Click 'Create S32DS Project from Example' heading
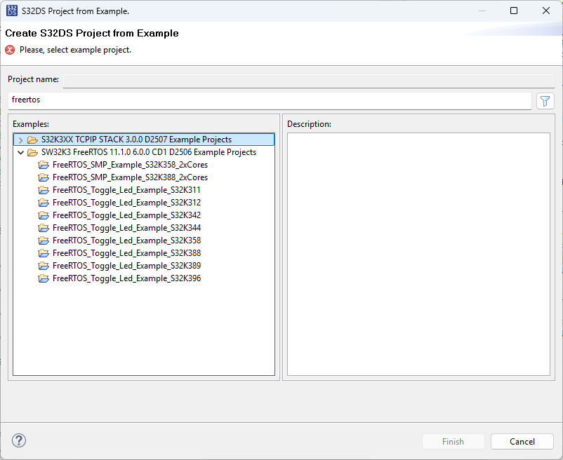This screenshot has width=563, height=460. [x=92, y=33]
